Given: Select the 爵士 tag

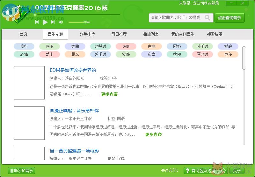Looking at the screenshot, I should click(50, 54).
